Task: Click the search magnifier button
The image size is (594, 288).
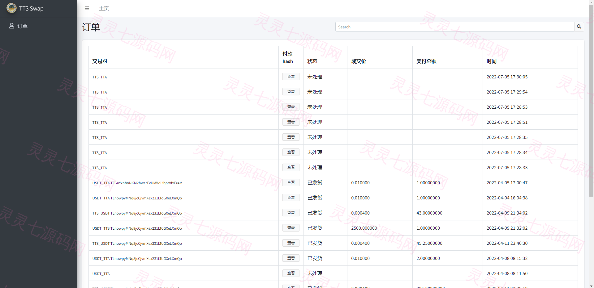Action: (579, 27)
